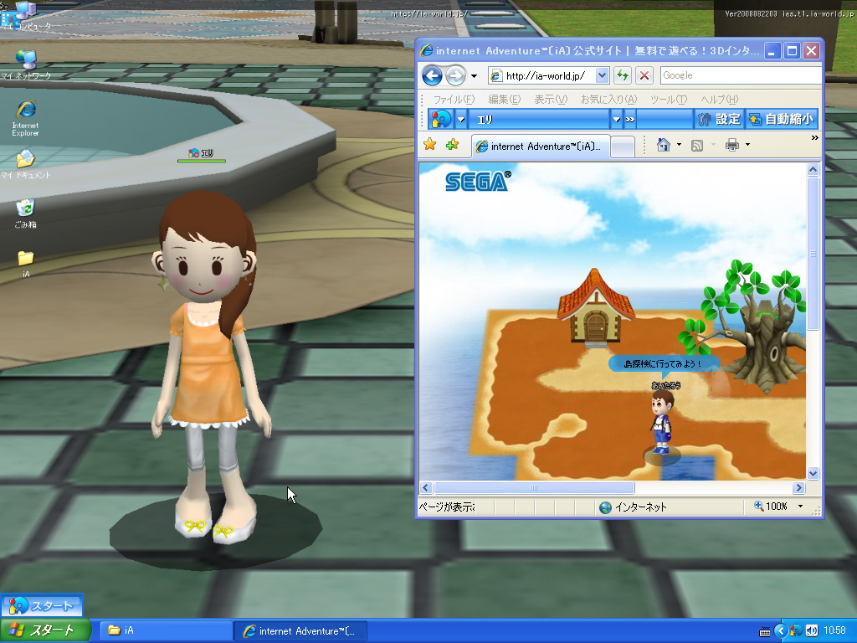Click the green スタート button on the taskbar
The width and height of the screenshot is (857, 643).
(45, 630)
